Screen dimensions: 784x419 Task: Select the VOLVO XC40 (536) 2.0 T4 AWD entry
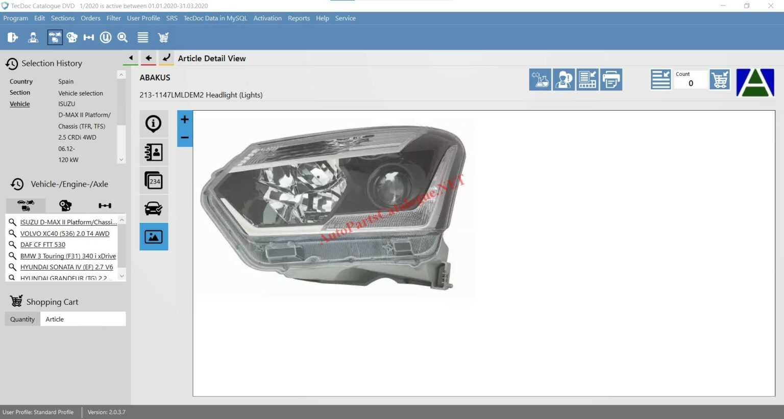click(x=65, y=233)
